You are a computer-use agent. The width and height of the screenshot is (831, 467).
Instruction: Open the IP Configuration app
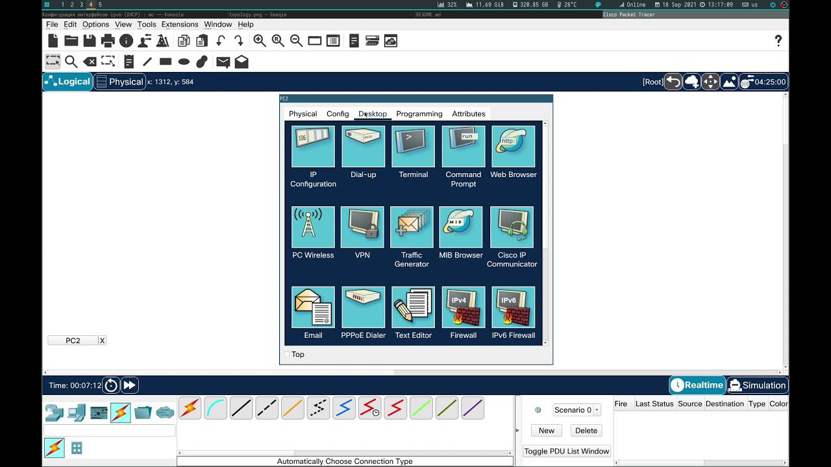(313, 147)
